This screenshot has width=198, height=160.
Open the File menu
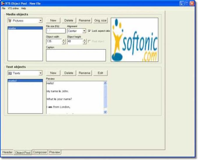click(3, 8)
